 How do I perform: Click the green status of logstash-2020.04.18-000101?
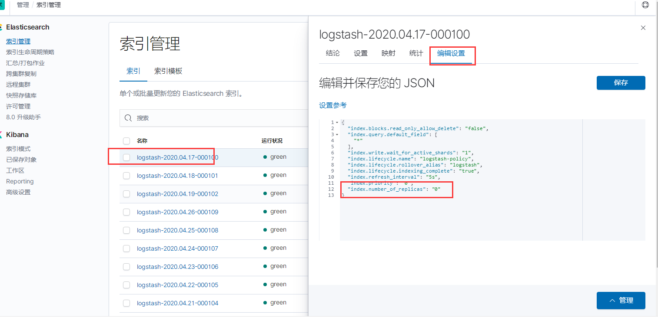tap(275, 175)
